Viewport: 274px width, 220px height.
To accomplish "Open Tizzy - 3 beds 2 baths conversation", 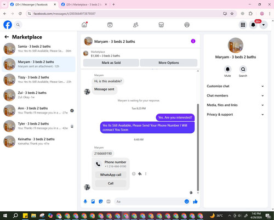I will 38,80.
